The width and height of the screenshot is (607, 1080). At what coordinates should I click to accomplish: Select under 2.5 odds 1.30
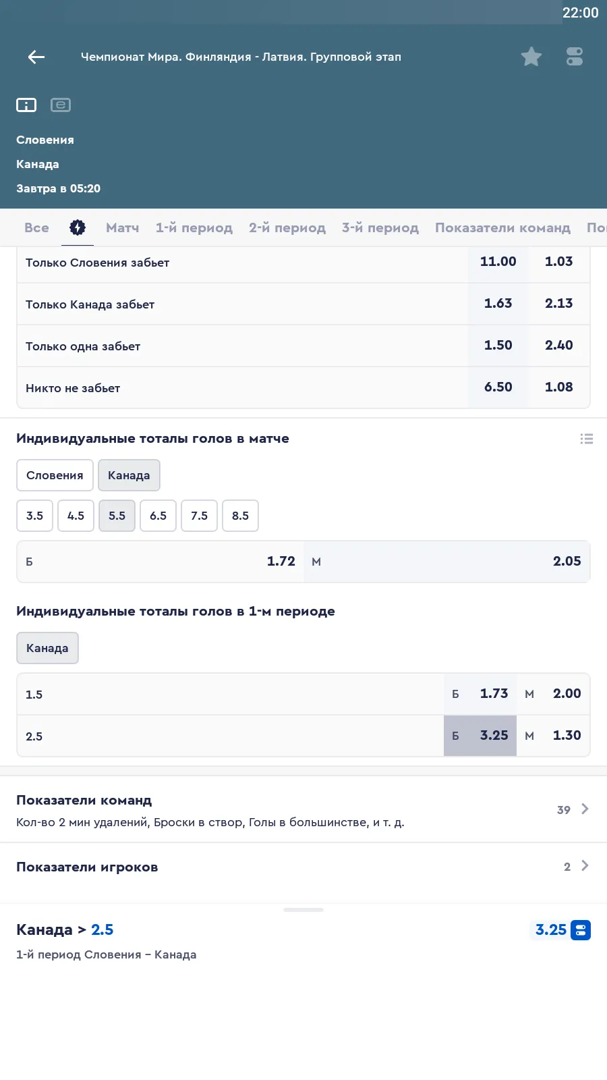pos(554,736)
